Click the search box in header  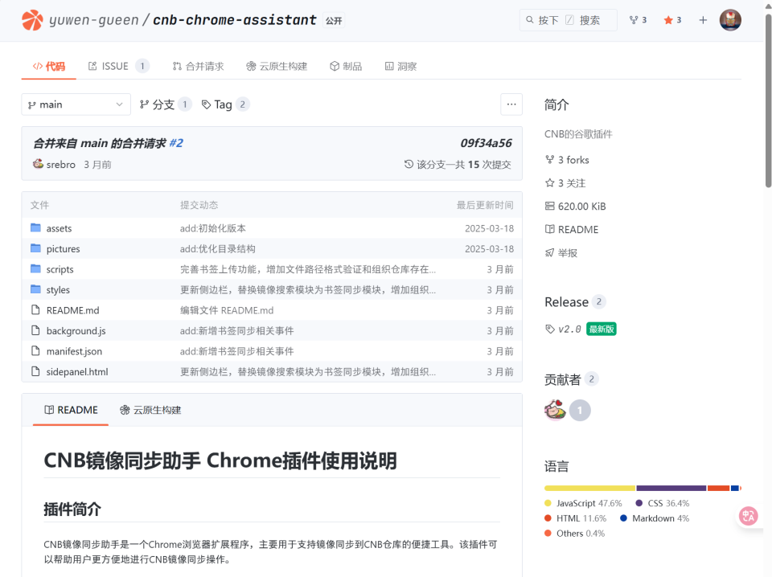[569, 20]
